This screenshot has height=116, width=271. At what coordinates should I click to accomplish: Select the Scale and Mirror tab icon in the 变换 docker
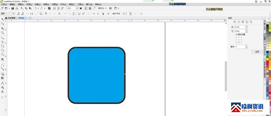tap(243, 22)
